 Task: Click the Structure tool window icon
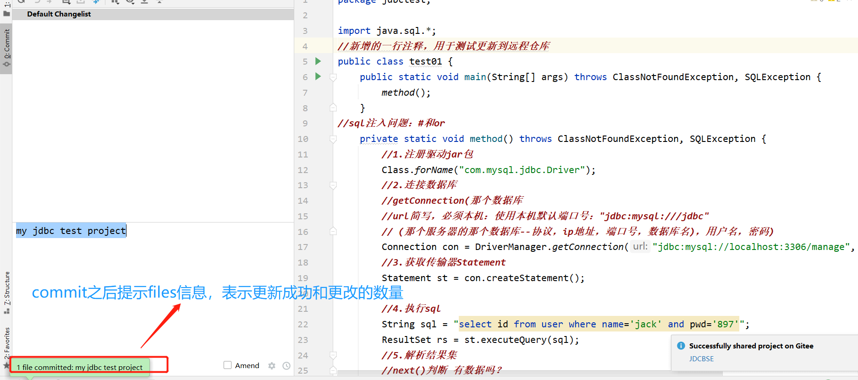6,311
